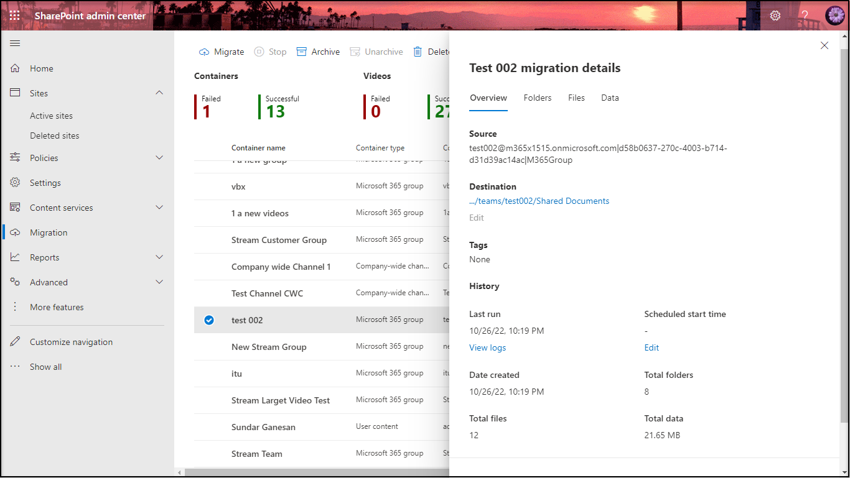Viewport: 850px width, 478px height.
Task: Switch to the Folders tab
Action: click(538, 98)
